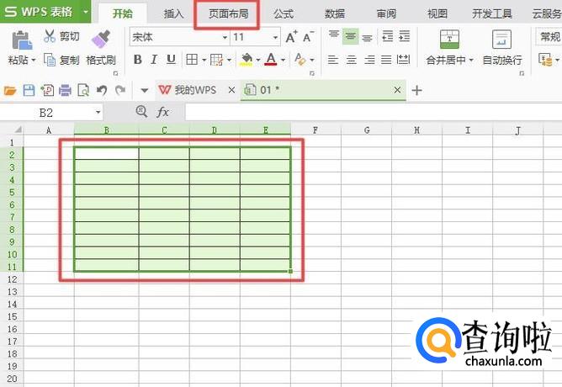Click the 合并居中 merge and center icon
562x387 pixels.
450,39
